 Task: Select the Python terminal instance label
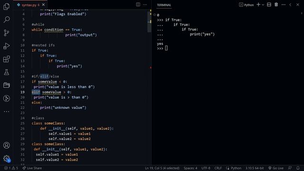point(247,5)
